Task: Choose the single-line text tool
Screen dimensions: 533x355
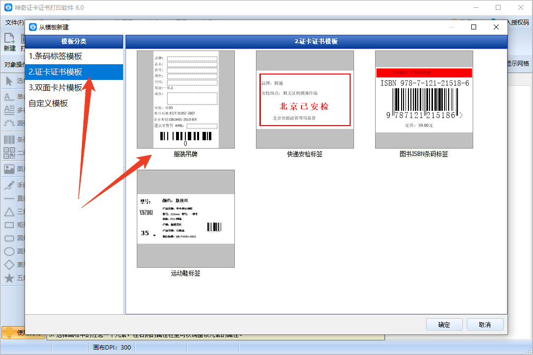Action: pyautogui.click(x=9, y=97)
